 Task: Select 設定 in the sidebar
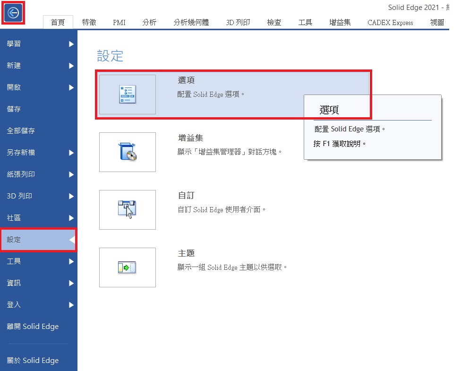[x=39, y=240]
